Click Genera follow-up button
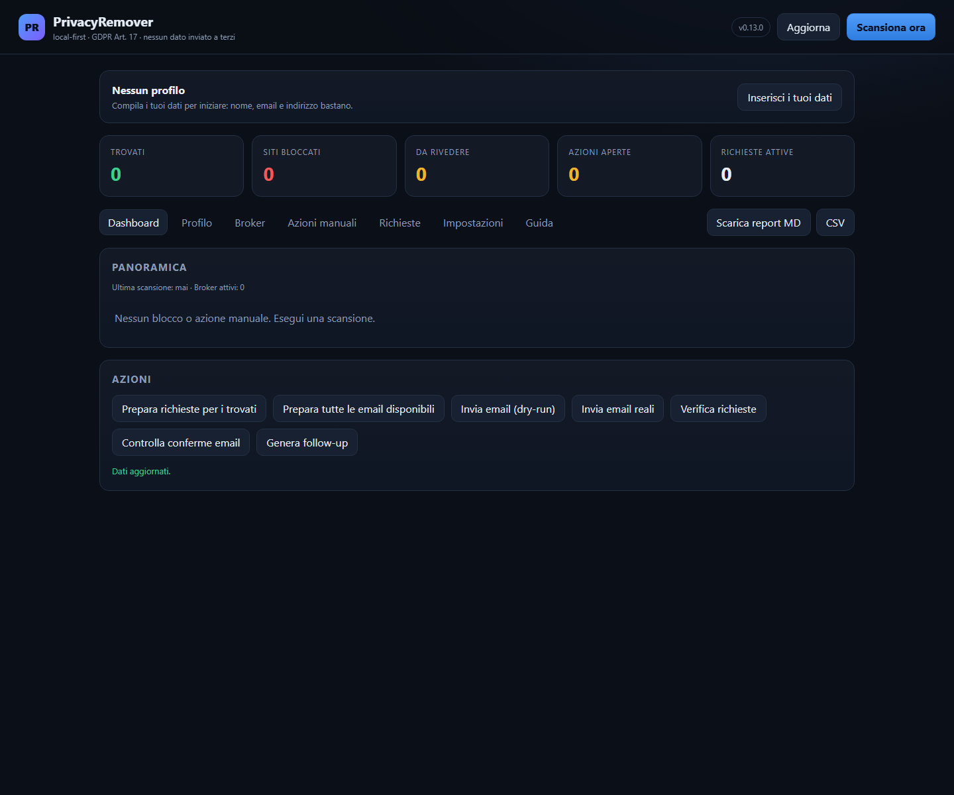This screenshot has width=954, height=795. [x=307, y=443]
